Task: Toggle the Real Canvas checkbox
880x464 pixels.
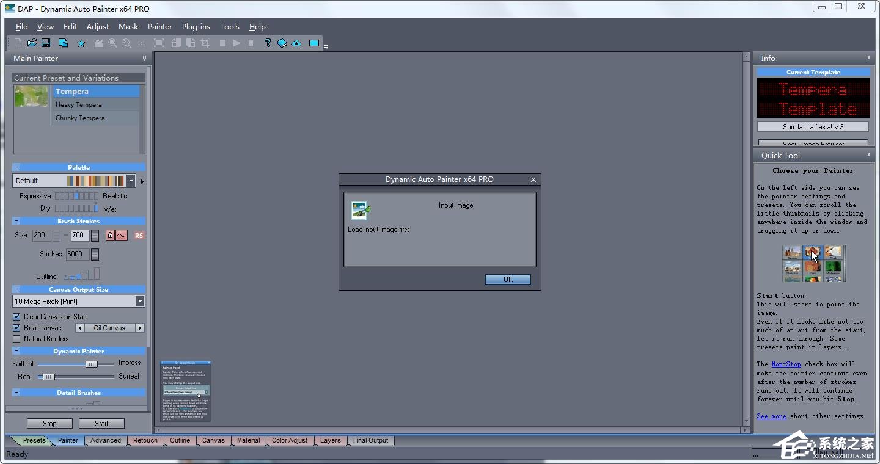Action: tap(16, 328)
